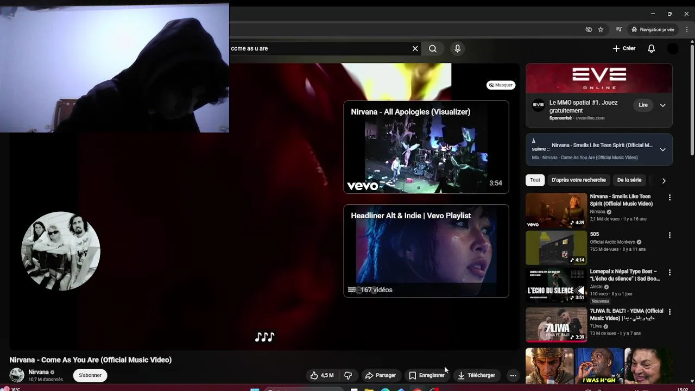Image resolution: width=695 pixels, height=391 pixels.
Task: Open the Créer menu
Action: coord(624,48)
